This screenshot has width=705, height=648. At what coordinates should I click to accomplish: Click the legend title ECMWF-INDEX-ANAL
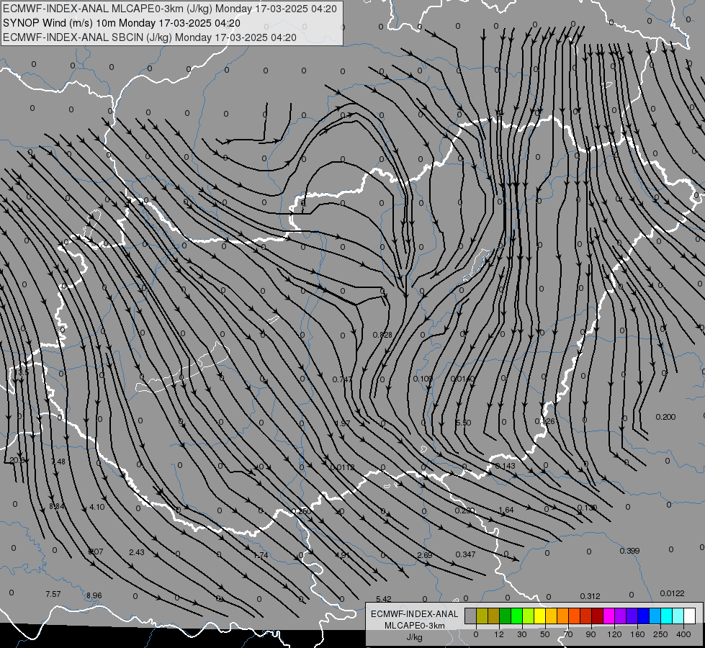coord(415,614)
